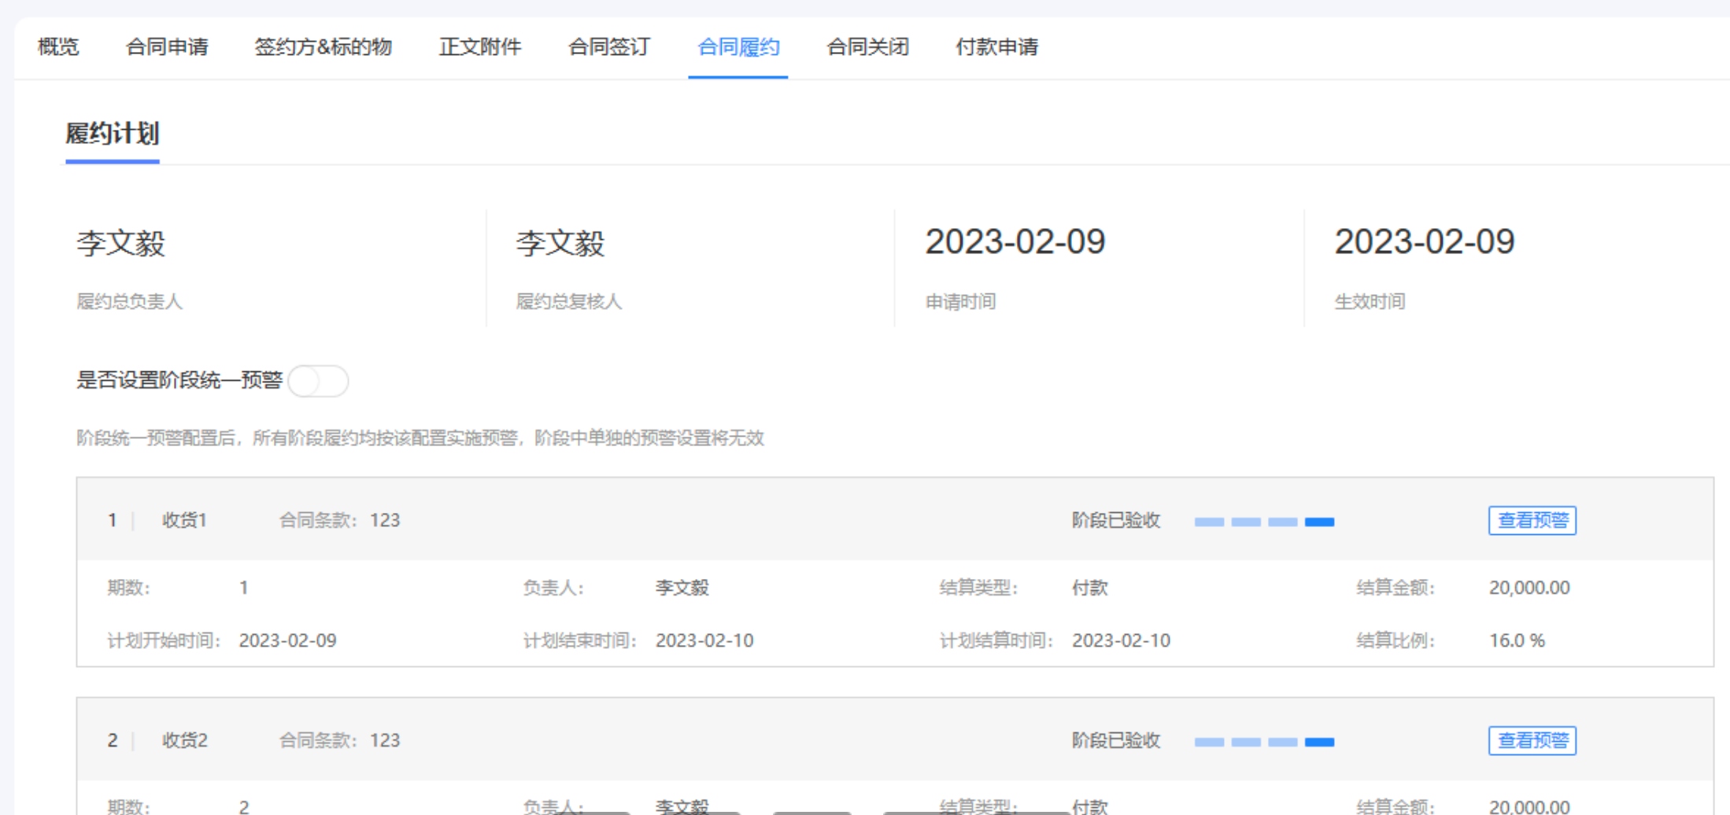Switch to the 付款申请 tab
Screen dimensions: 1730x815
point(996,47)
